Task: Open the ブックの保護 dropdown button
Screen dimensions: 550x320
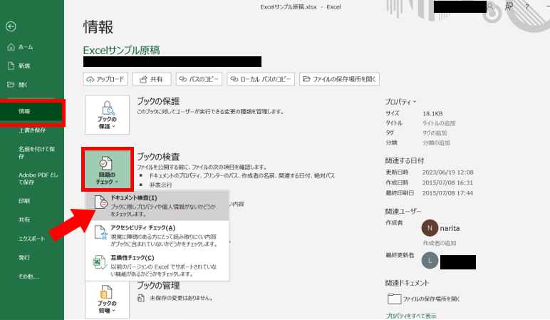Action: coord(107,115)
